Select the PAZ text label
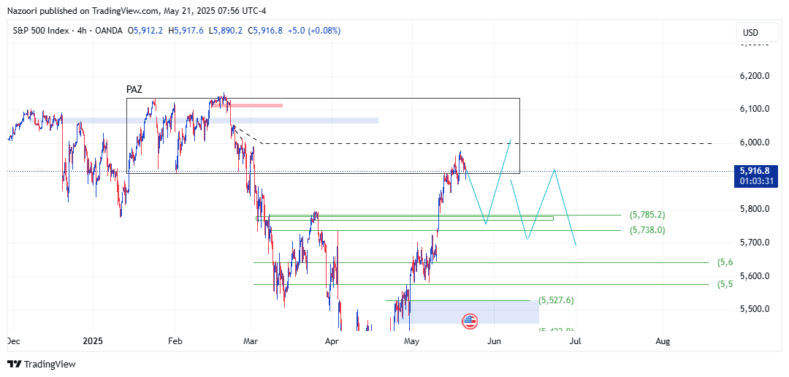The image size is (789, 377). coord(134,91)
